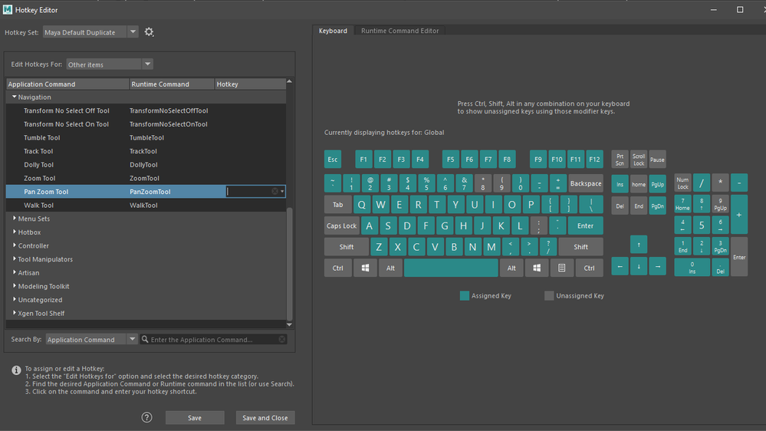766x431 pixels.
Task: Clear the application command search box
Action: [x=282, y=339]
